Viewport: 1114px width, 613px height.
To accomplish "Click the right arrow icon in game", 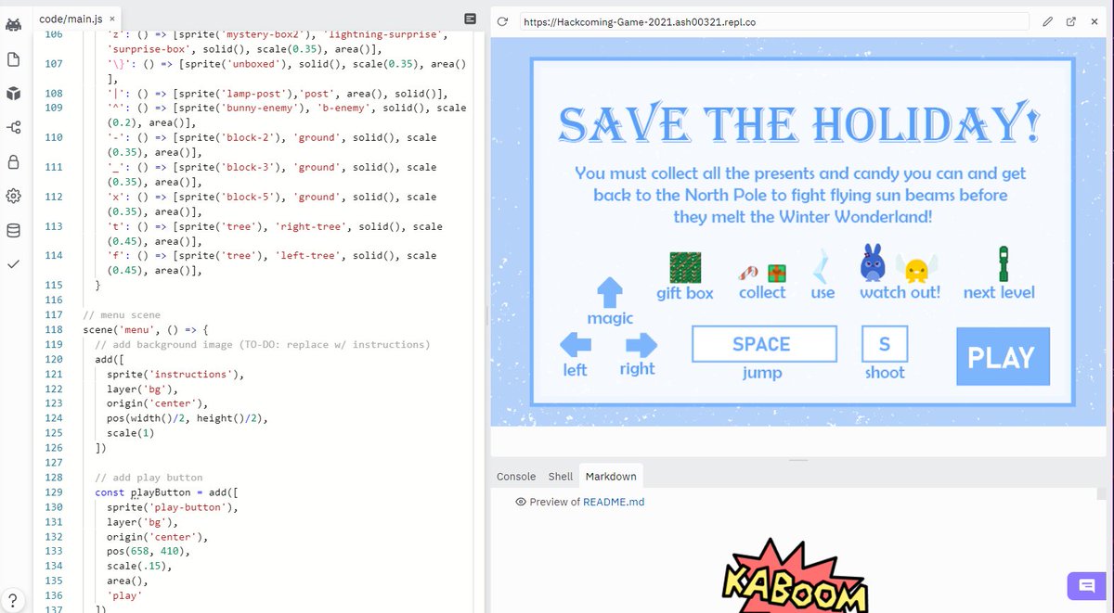I will click(x=641, y=346).
